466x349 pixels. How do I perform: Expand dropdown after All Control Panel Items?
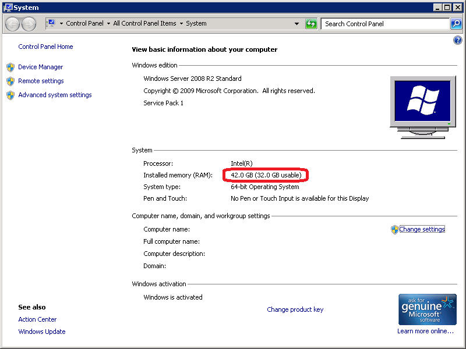pyautogui.click(x=181, y=23)
